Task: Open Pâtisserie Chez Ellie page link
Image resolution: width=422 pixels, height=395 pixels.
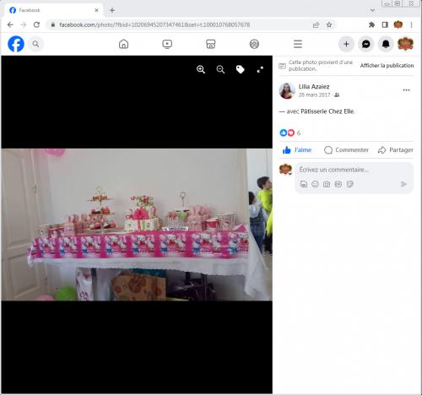Action: pos(327,111)
